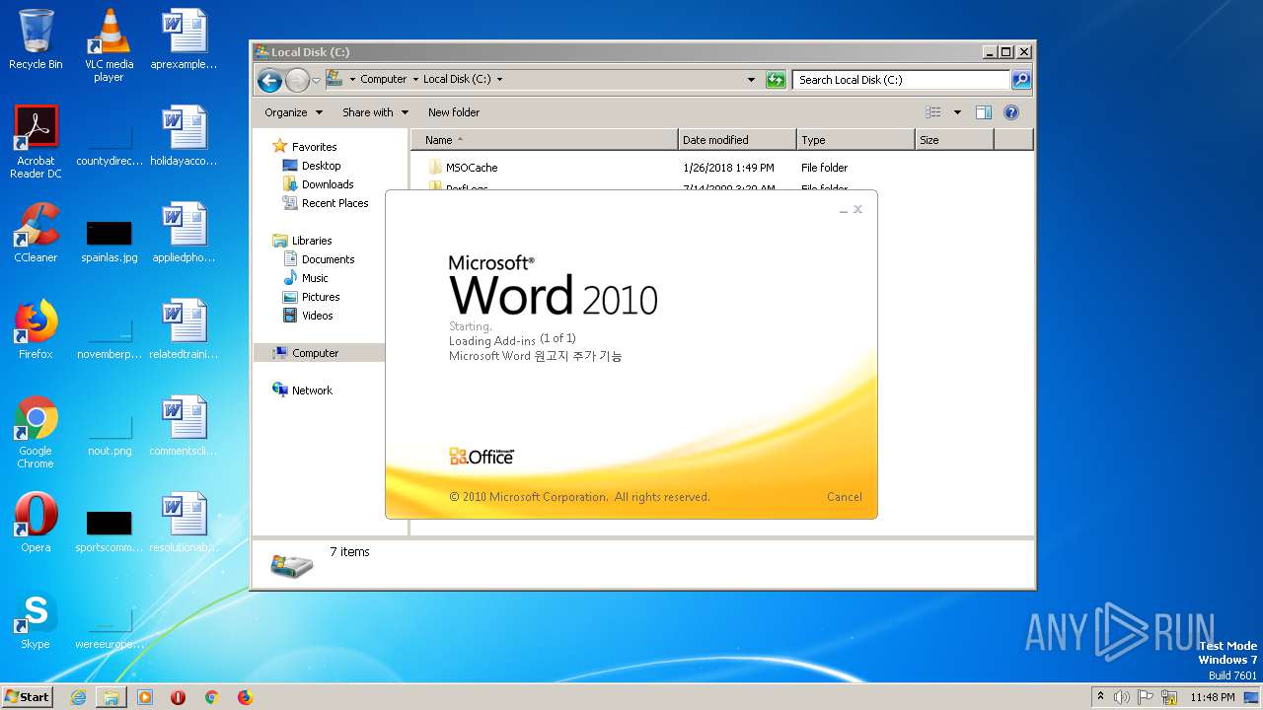Open the view options dropdown arrow
Image resolution: width=1263 pixels, height=710 pixels.
[957, 112]
